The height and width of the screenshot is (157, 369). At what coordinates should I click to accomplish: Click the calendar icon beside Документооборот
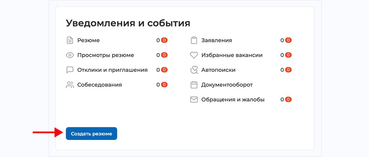(194, 85)
